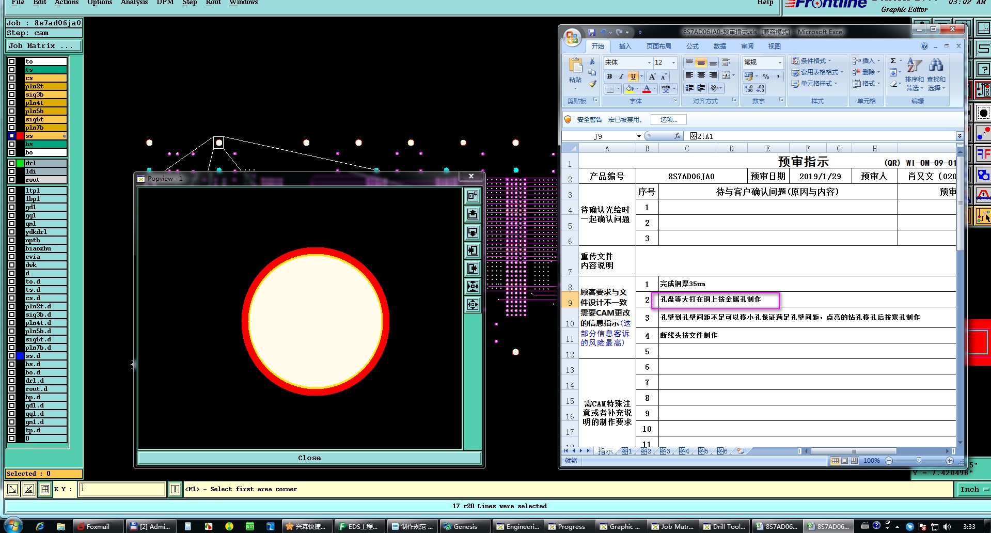Screen dimensions: 991x533
Task: Switch to the 页面布局 ribbon tab
Action: tap(658, 46)
